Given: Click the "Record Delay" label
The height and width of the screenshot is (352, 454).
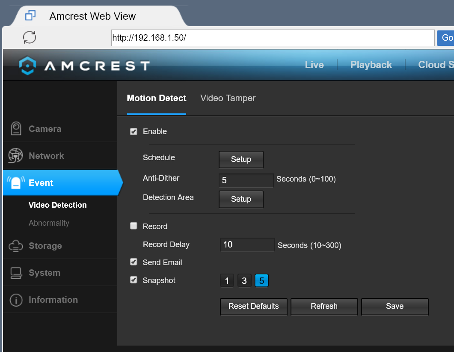Looking at the screenshot, I should point(166,245).
